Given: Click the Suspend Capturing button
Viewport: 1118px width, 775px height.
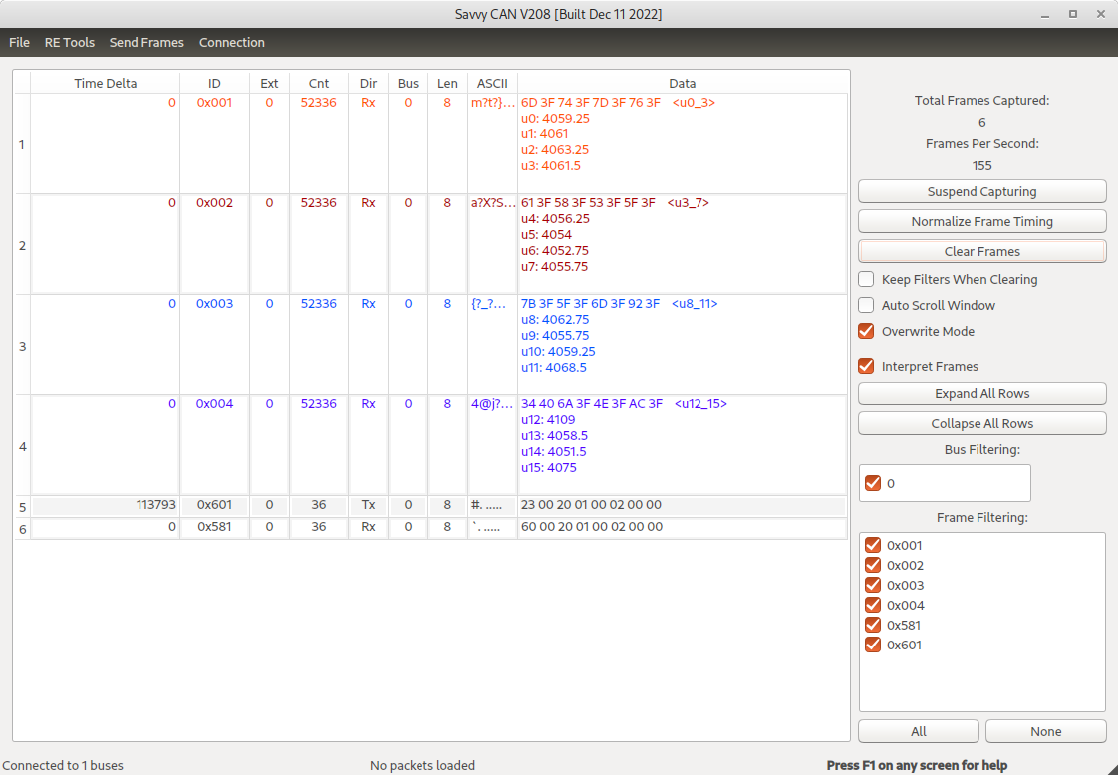Looking at the screenshot, I should (x=981, y=191).
